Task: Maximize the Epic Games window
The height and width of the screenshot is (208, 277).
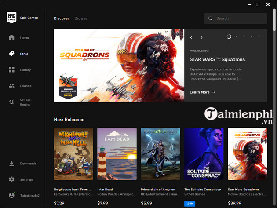Action: click(258, 4)
